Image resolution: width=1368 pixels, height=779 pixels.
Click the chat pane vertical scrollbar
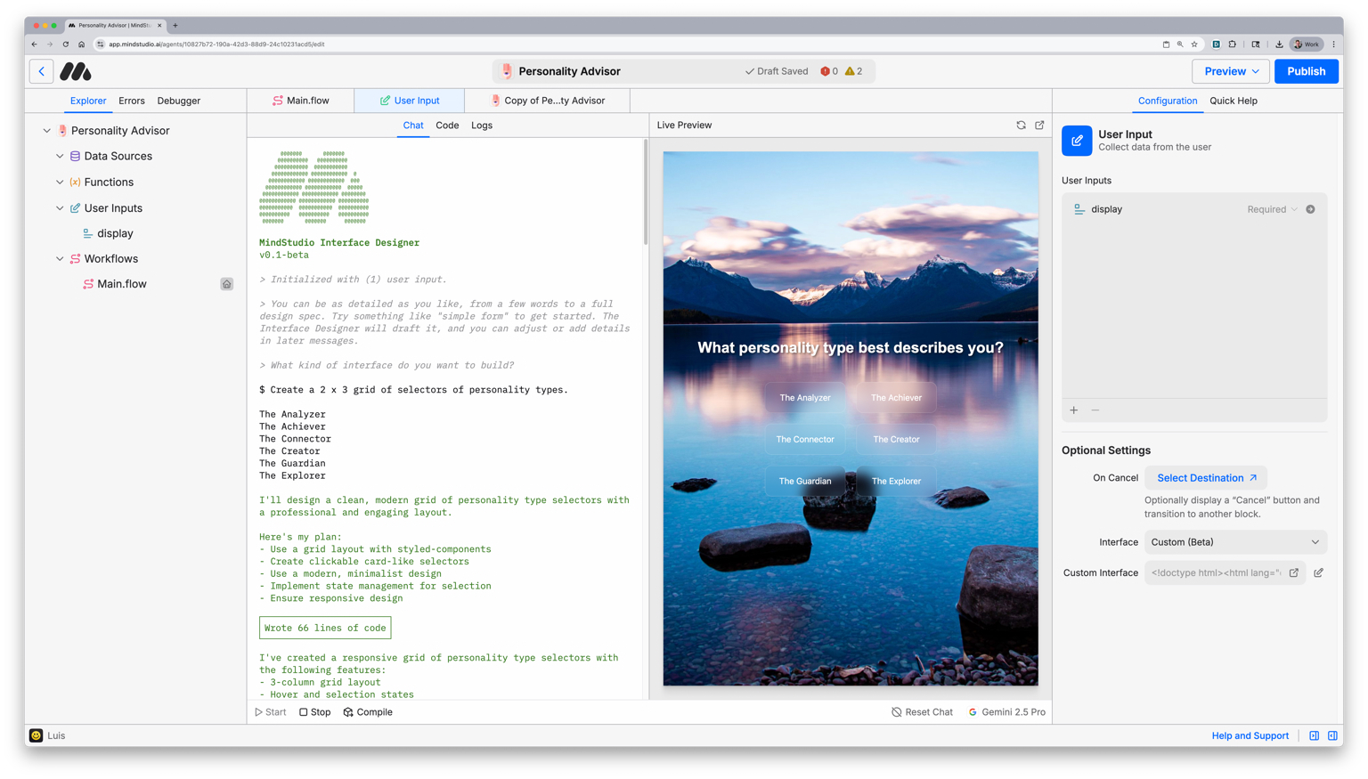click(645, 192)
